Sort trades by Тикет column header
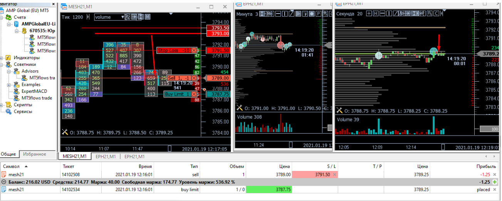 [81, 166]
